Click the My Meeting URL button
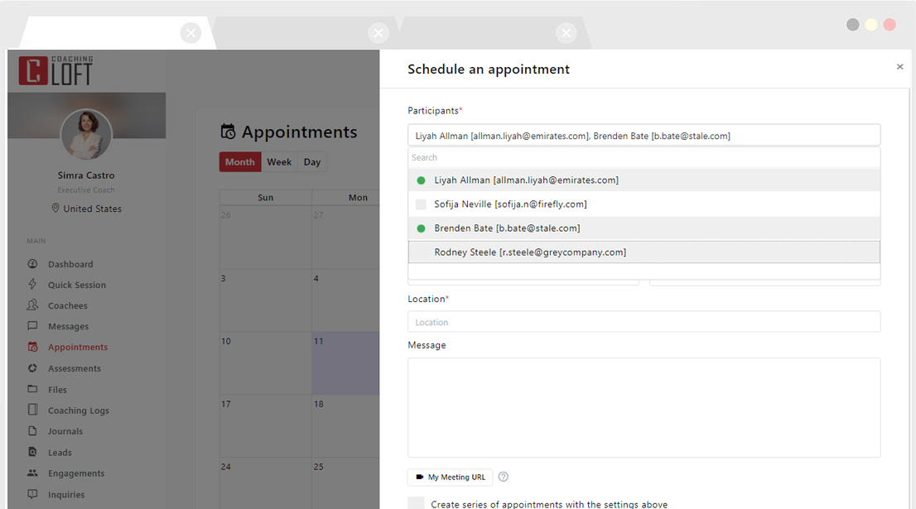The image size is (916, 509). click(x=450, y=477)
